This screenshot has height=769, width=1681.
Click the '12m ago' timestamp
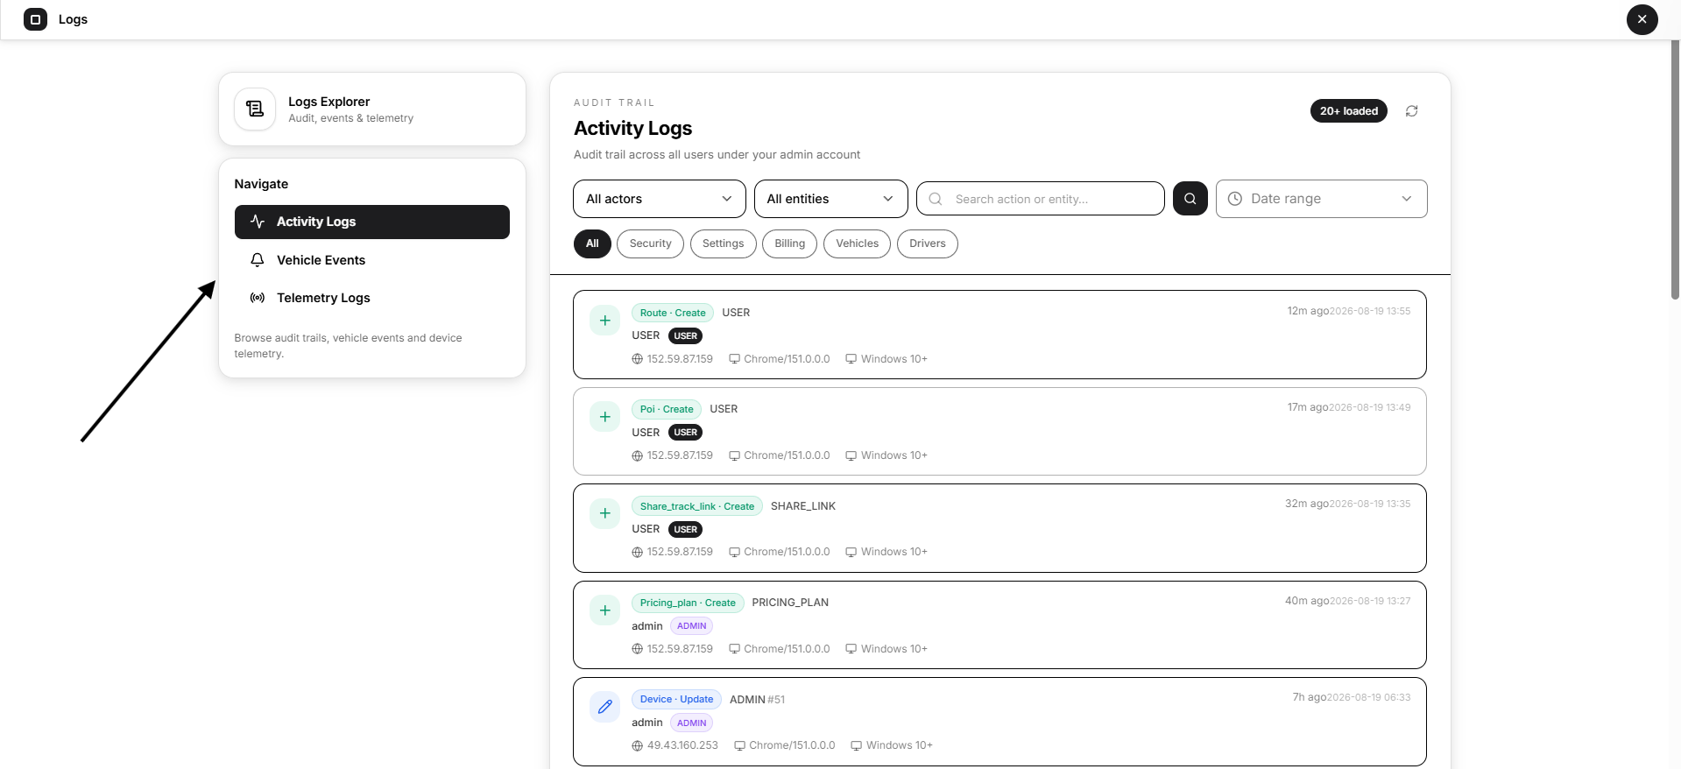pyautogui.click(x=1307, y=311)
